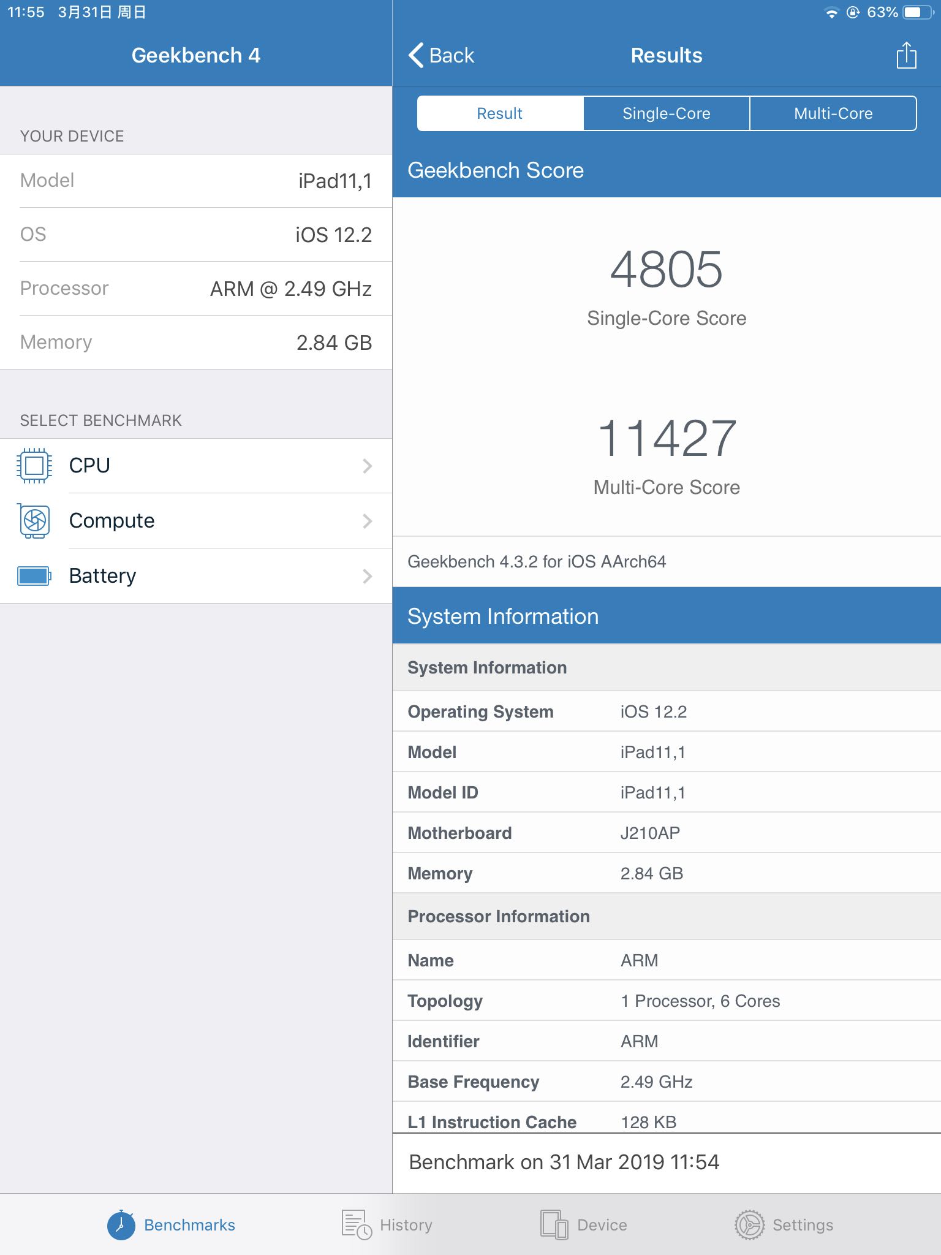941x1255 pixels.
Task: Tap the Benchmarks stopwatch icon
Action: (x=121, y=1224)
